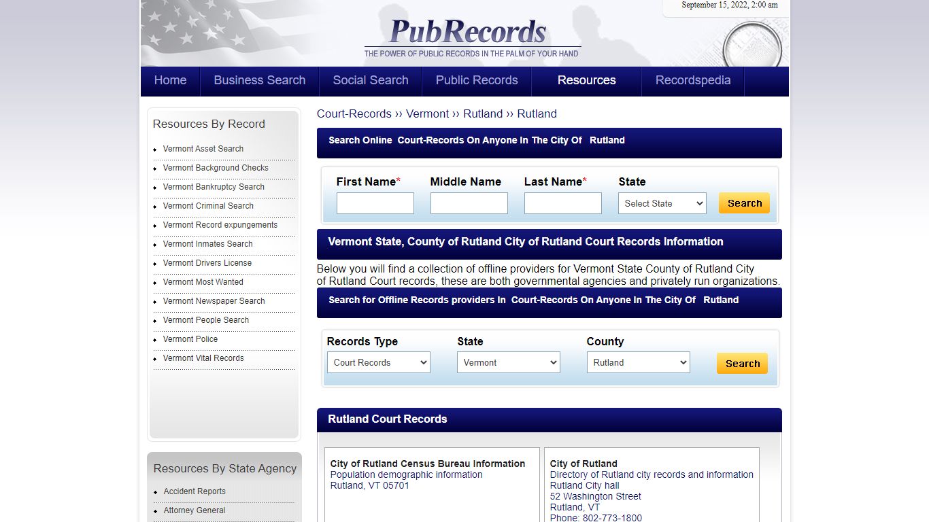Click Search button next to Select State

pos(744,203)
